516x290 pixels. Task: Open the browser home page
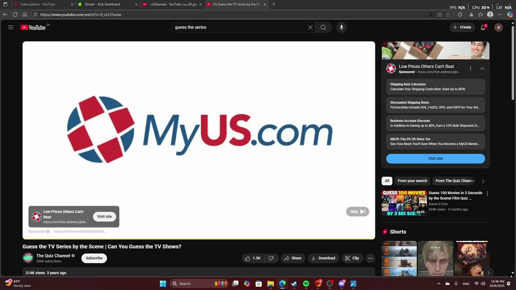pyautogui.click(x=25, y=14)
